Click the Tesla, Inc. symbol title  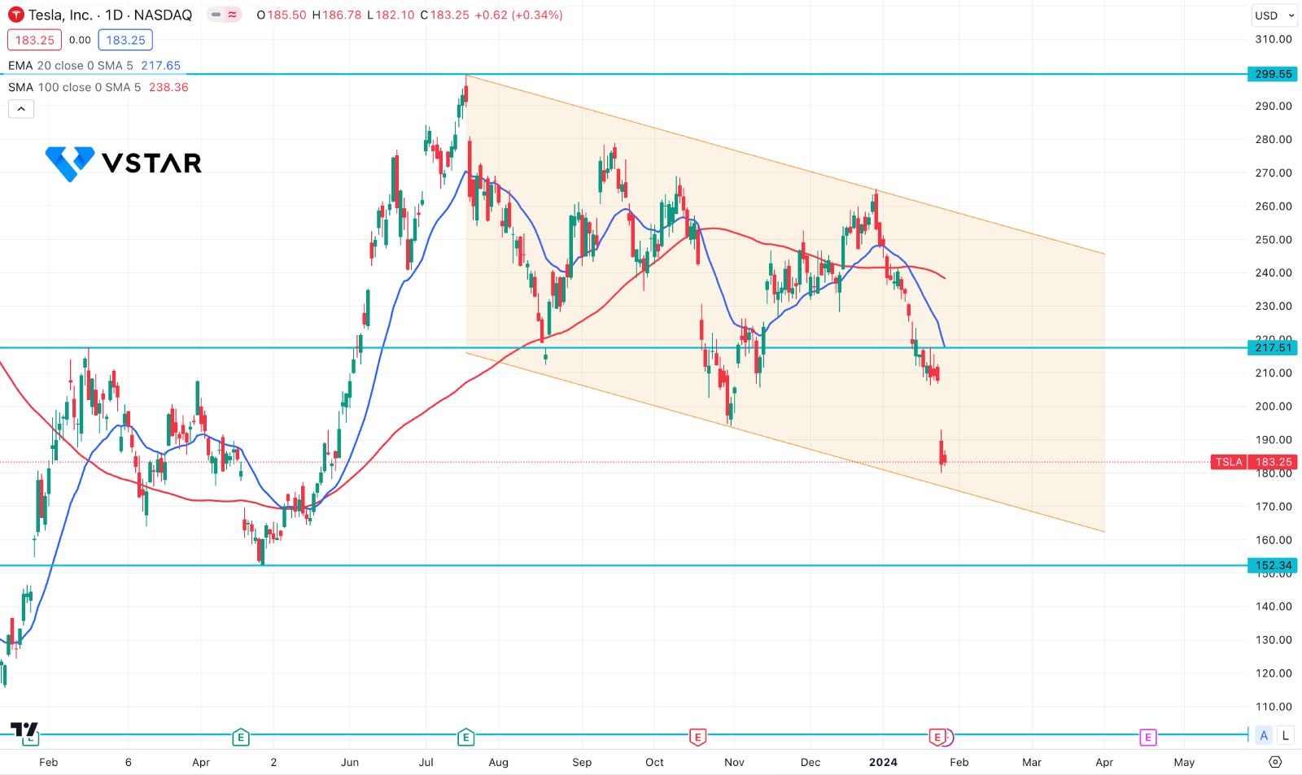point(60,15)
